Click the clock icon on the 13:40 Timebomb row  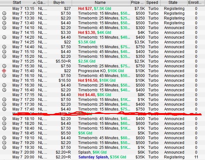click(x=4, y=23)
